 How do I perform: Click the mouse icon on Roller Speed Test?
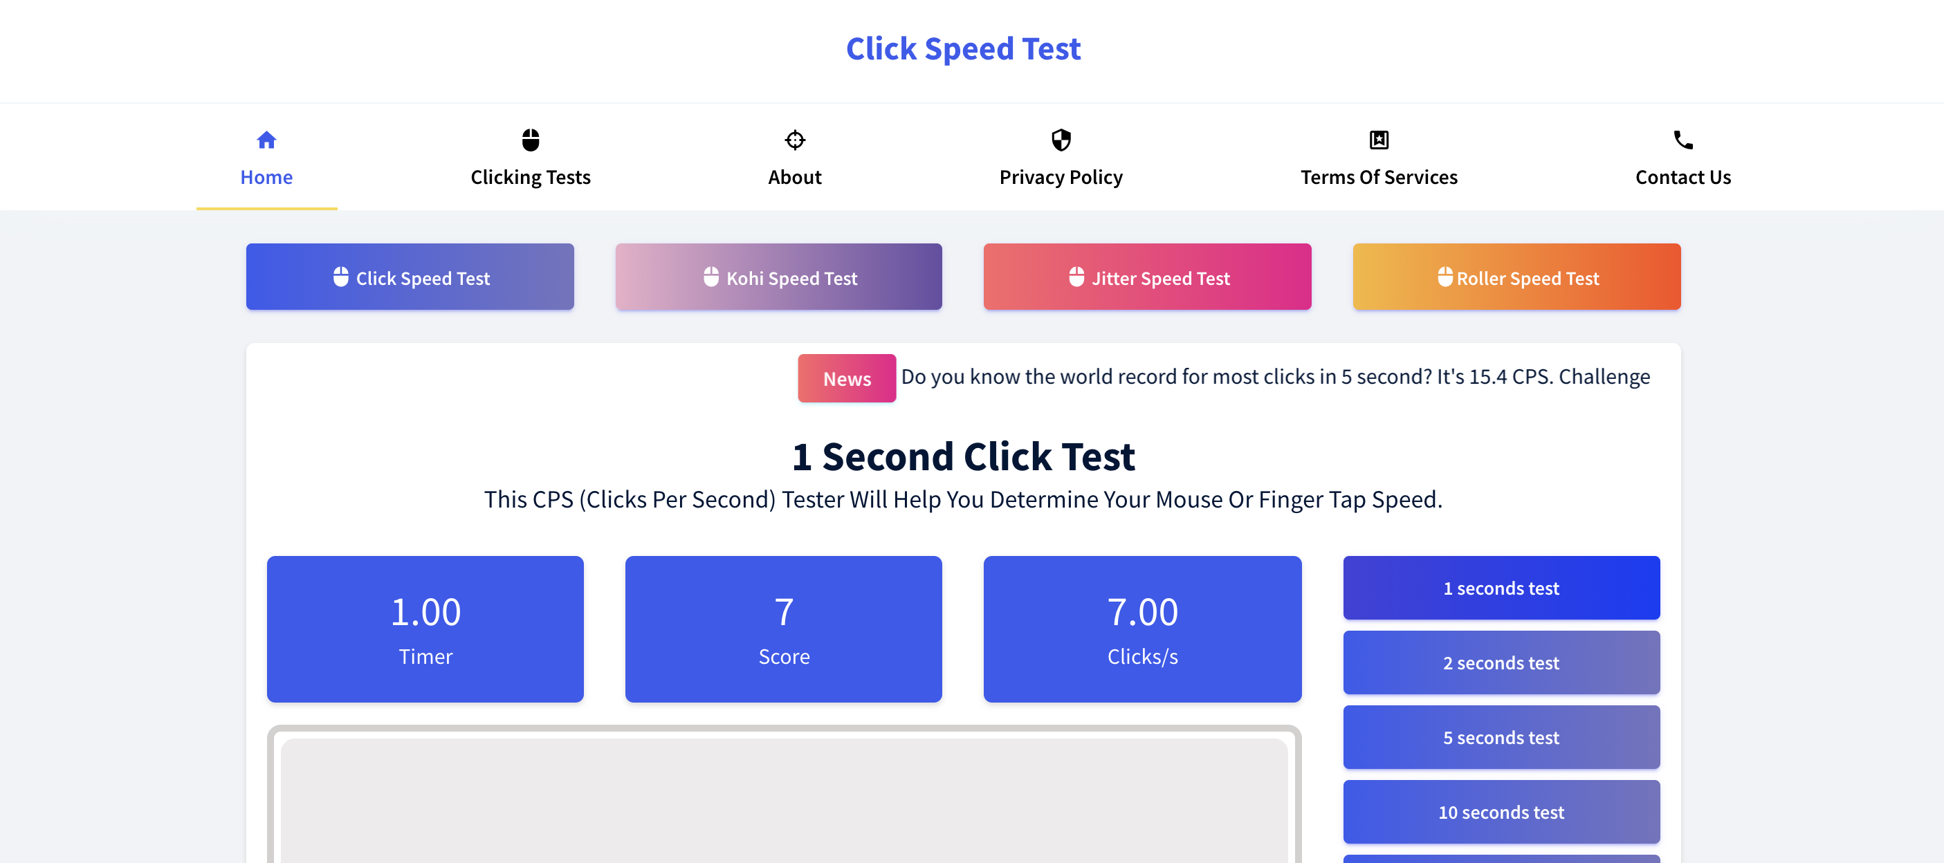tap(1442, 275)
